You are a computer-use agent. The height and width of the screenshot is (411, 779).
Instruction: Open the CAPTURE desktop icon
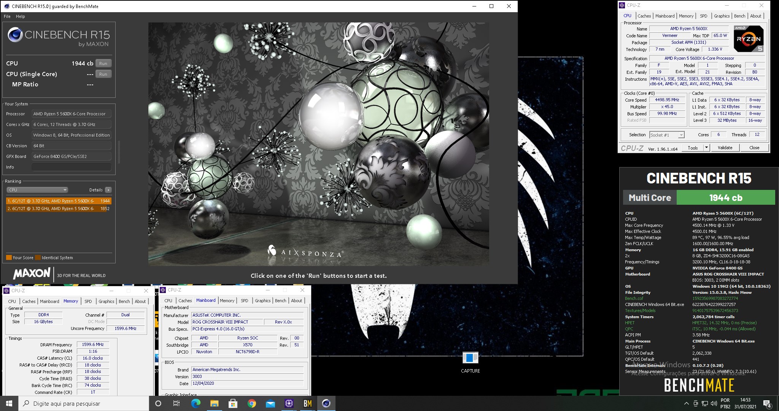coord(470,362)
